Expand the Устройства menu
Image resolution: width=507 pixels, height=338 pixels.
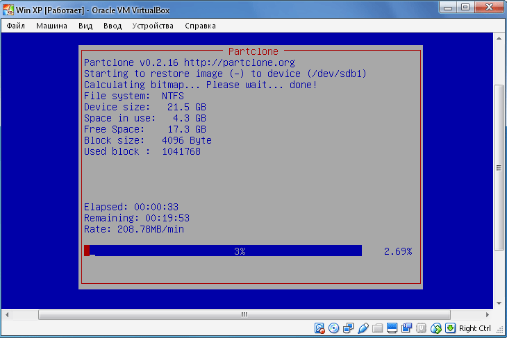[153, 26]
